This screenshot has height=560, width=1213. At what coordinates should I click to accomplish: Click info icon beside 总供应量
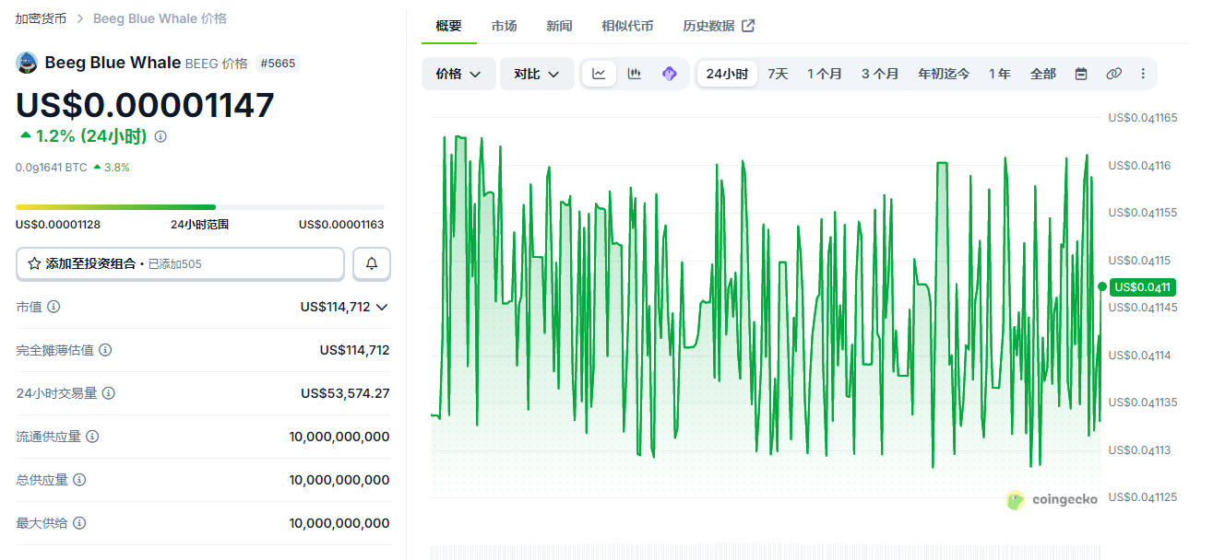[79, 480]
